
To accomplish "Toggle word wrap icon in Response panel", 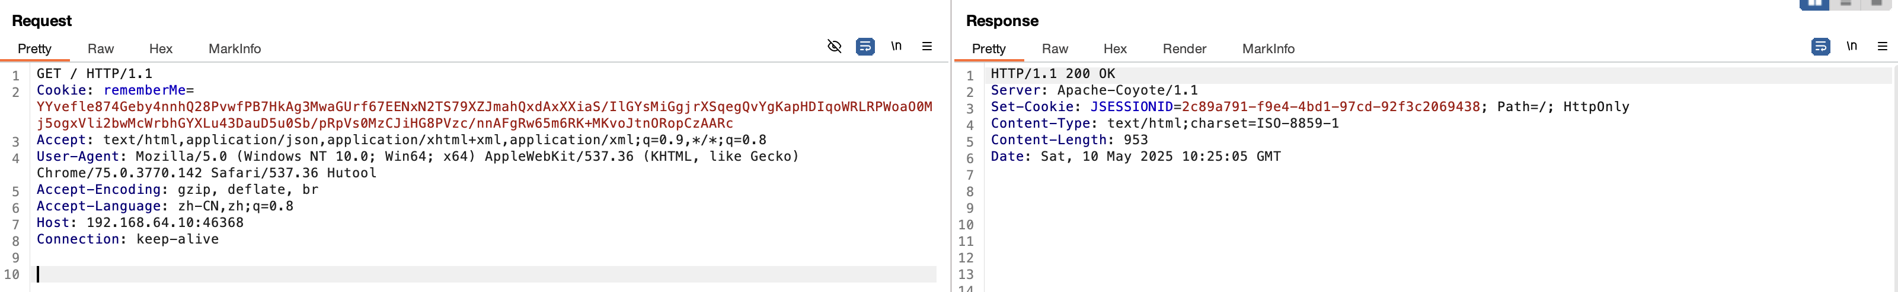I will coord(1820,47).
